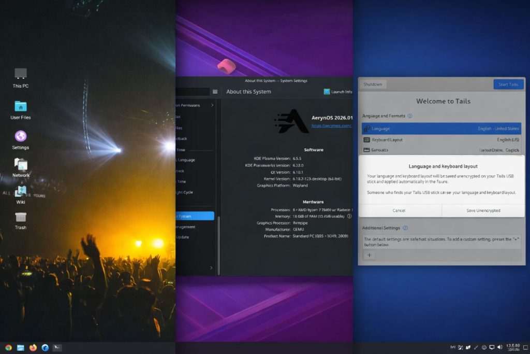Click the Save Unencrypted button
Viewport: 530px width, 354px height.
pyautogui.click(x=482, y=210)
